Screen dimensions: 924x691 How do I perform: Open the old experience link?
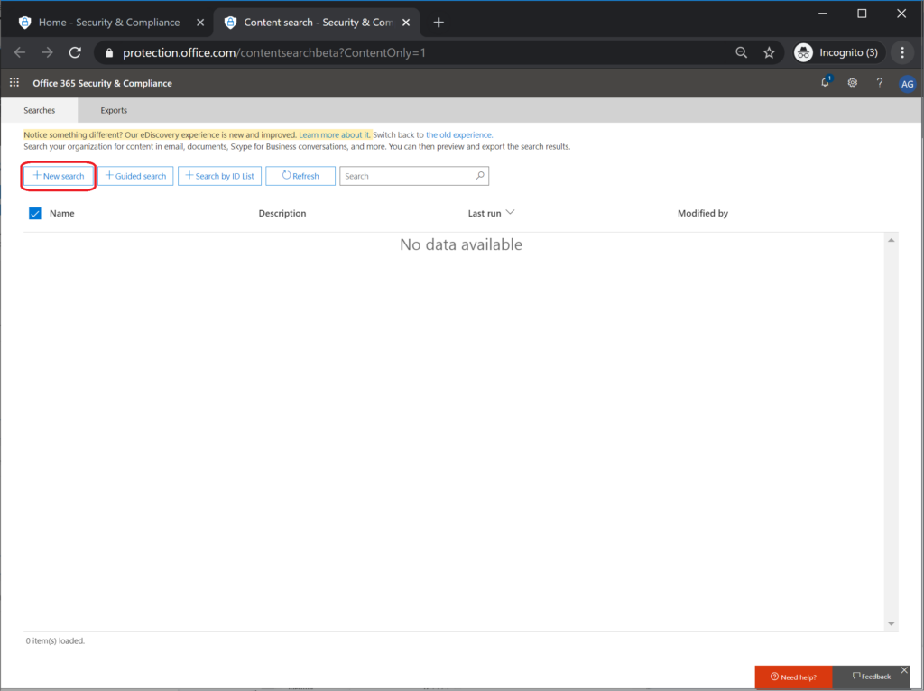click(x=458, y=134)
